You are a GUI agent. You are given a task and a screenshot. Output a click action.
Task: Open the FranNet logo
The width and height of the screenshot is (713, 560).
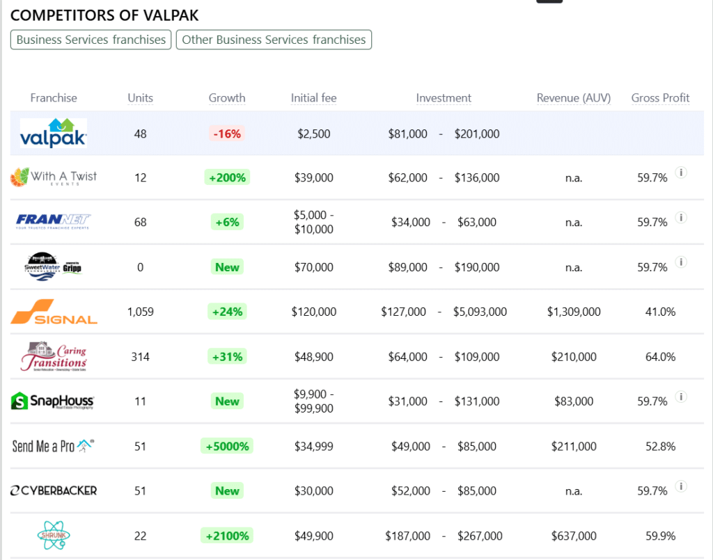(x=53, y=222)
